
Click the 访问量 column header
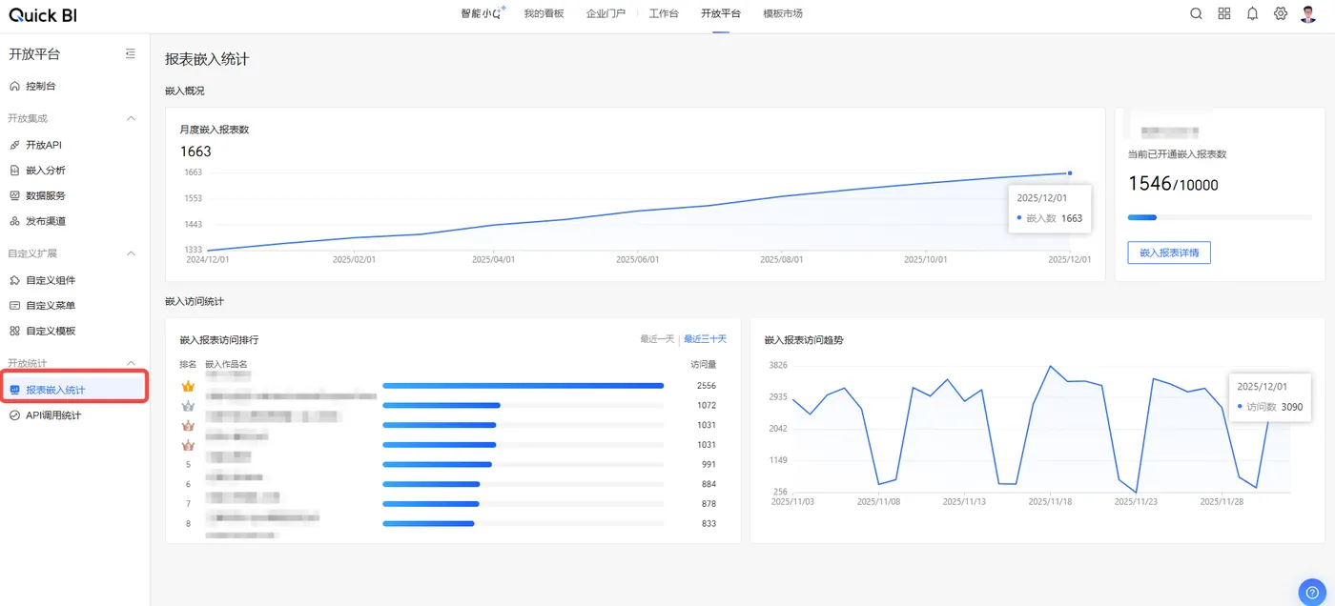click(x=704, y=364)
